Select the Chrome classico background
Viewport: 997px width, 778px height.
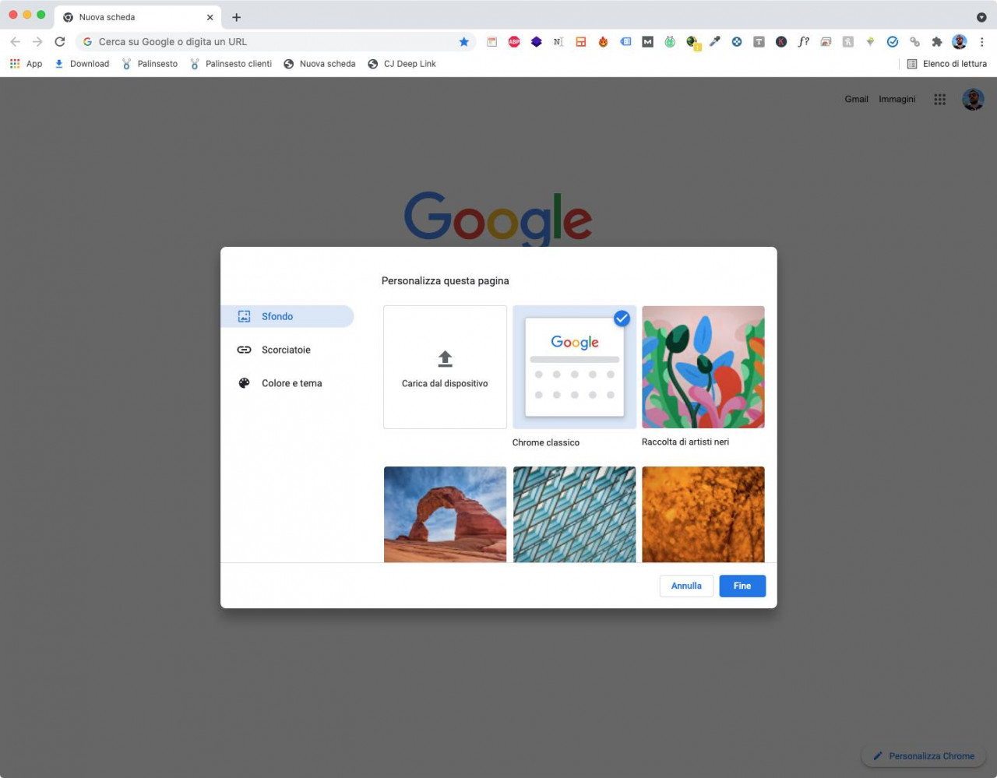574,367
